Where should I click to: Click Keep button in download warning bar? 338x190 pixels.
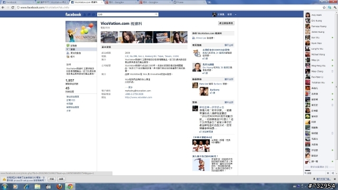tap(52, 179)
